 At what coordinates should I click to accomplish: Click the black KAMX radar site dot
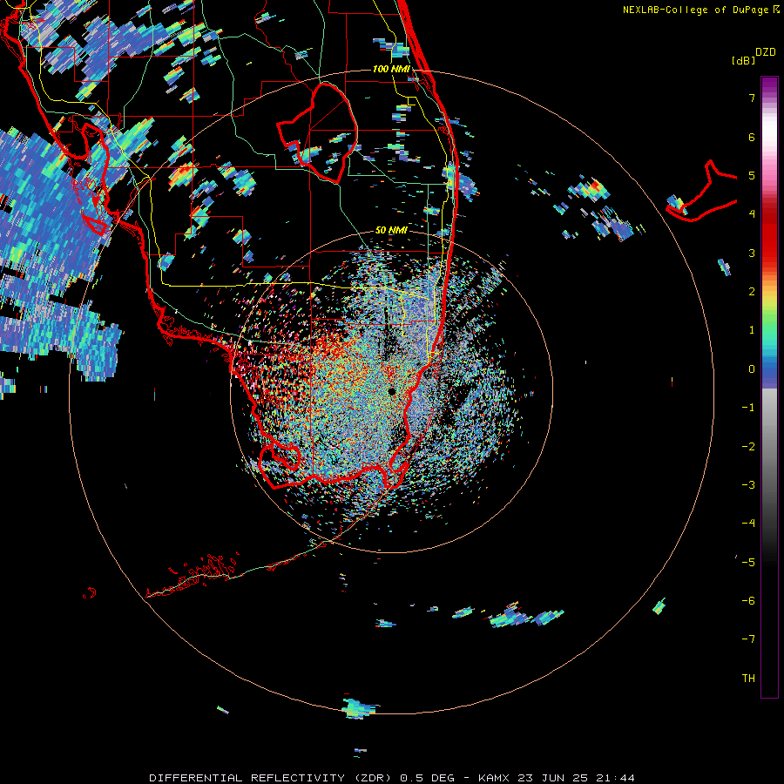point(391,391)
